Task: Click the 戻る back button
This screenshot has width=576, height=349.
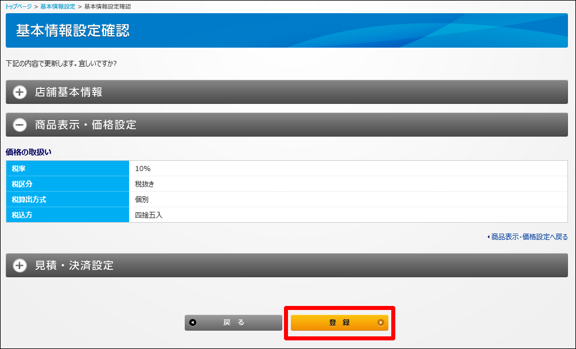Action: (233, 323)
